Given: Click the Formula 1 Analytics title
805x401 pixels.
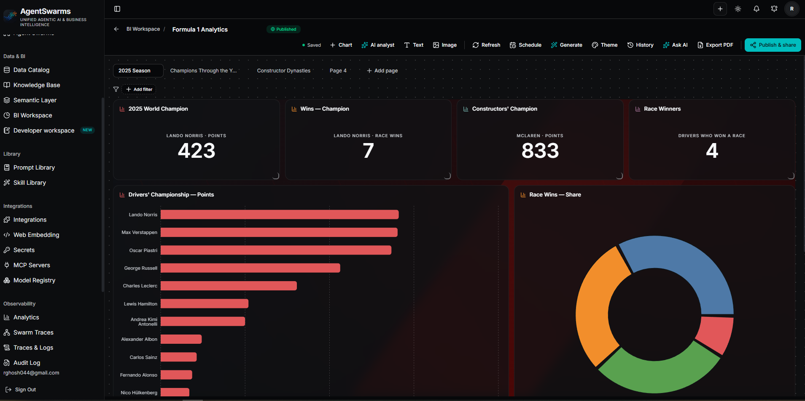Looking at the screenshot, I should (x=200, y=29).
